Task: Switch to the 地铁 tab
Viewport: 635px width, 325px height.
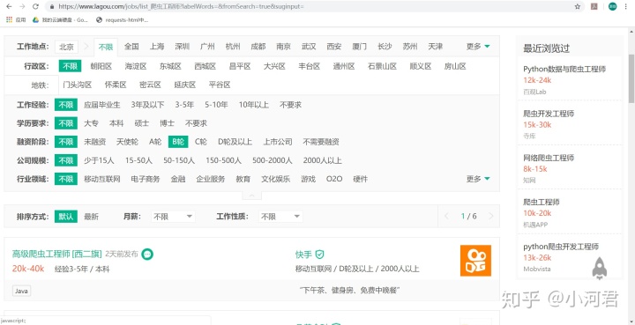Action: click(x=40, y=85)
